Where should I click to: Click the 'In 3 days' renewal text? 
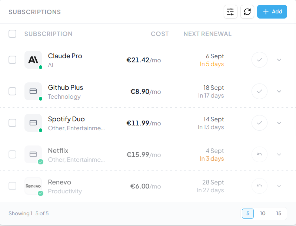(212, 159)
